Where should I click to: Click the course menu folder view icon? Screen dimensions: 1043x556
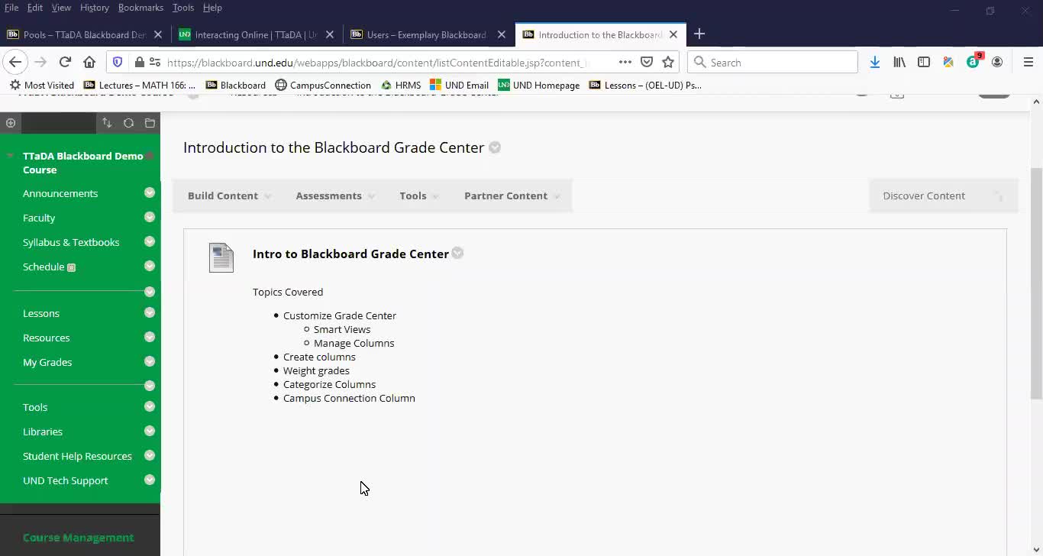[x=150, y=123]
